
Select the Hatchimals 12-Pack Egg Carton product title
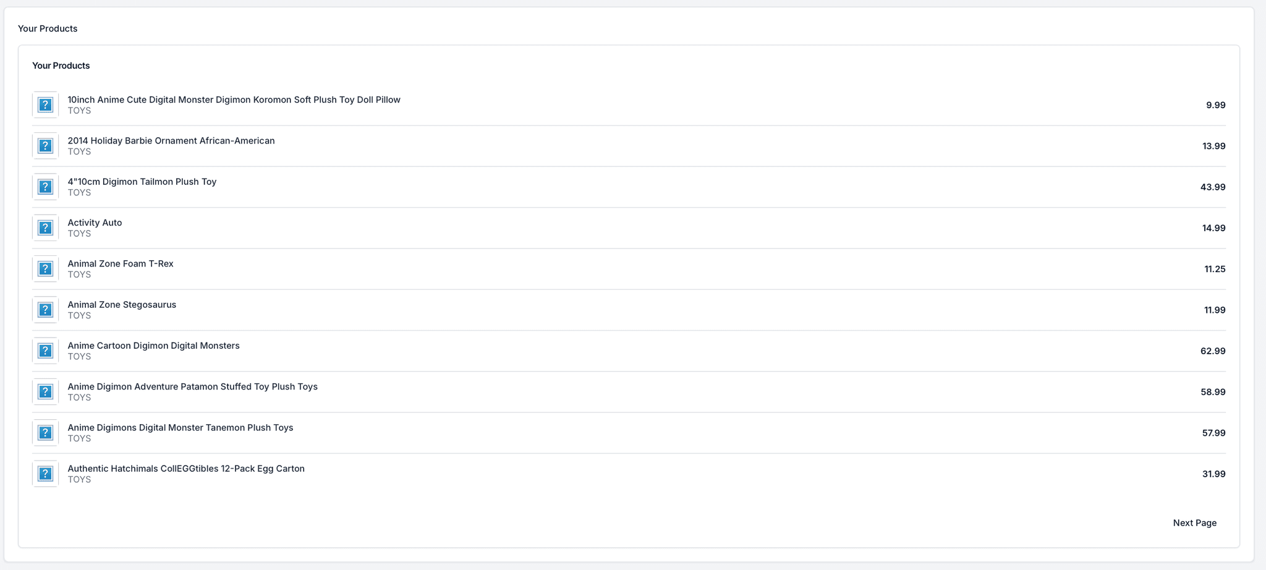coord(185,468)
